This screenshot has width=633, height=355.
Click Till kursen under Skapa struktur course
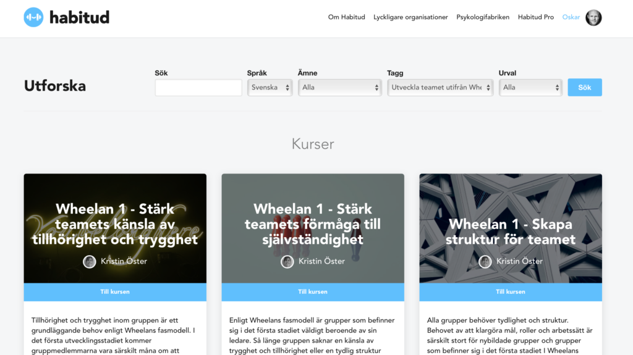(511, 291)
